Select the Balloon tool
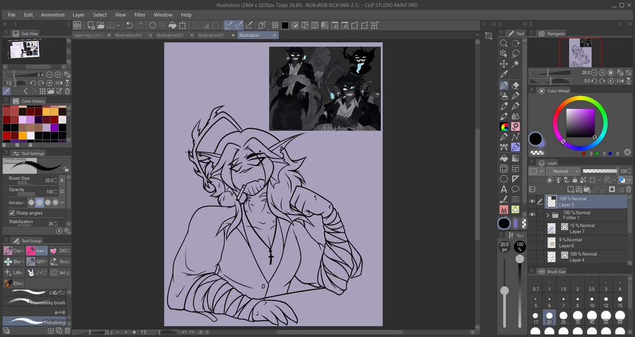Screen dimensions: 635x337 (515, 189)
